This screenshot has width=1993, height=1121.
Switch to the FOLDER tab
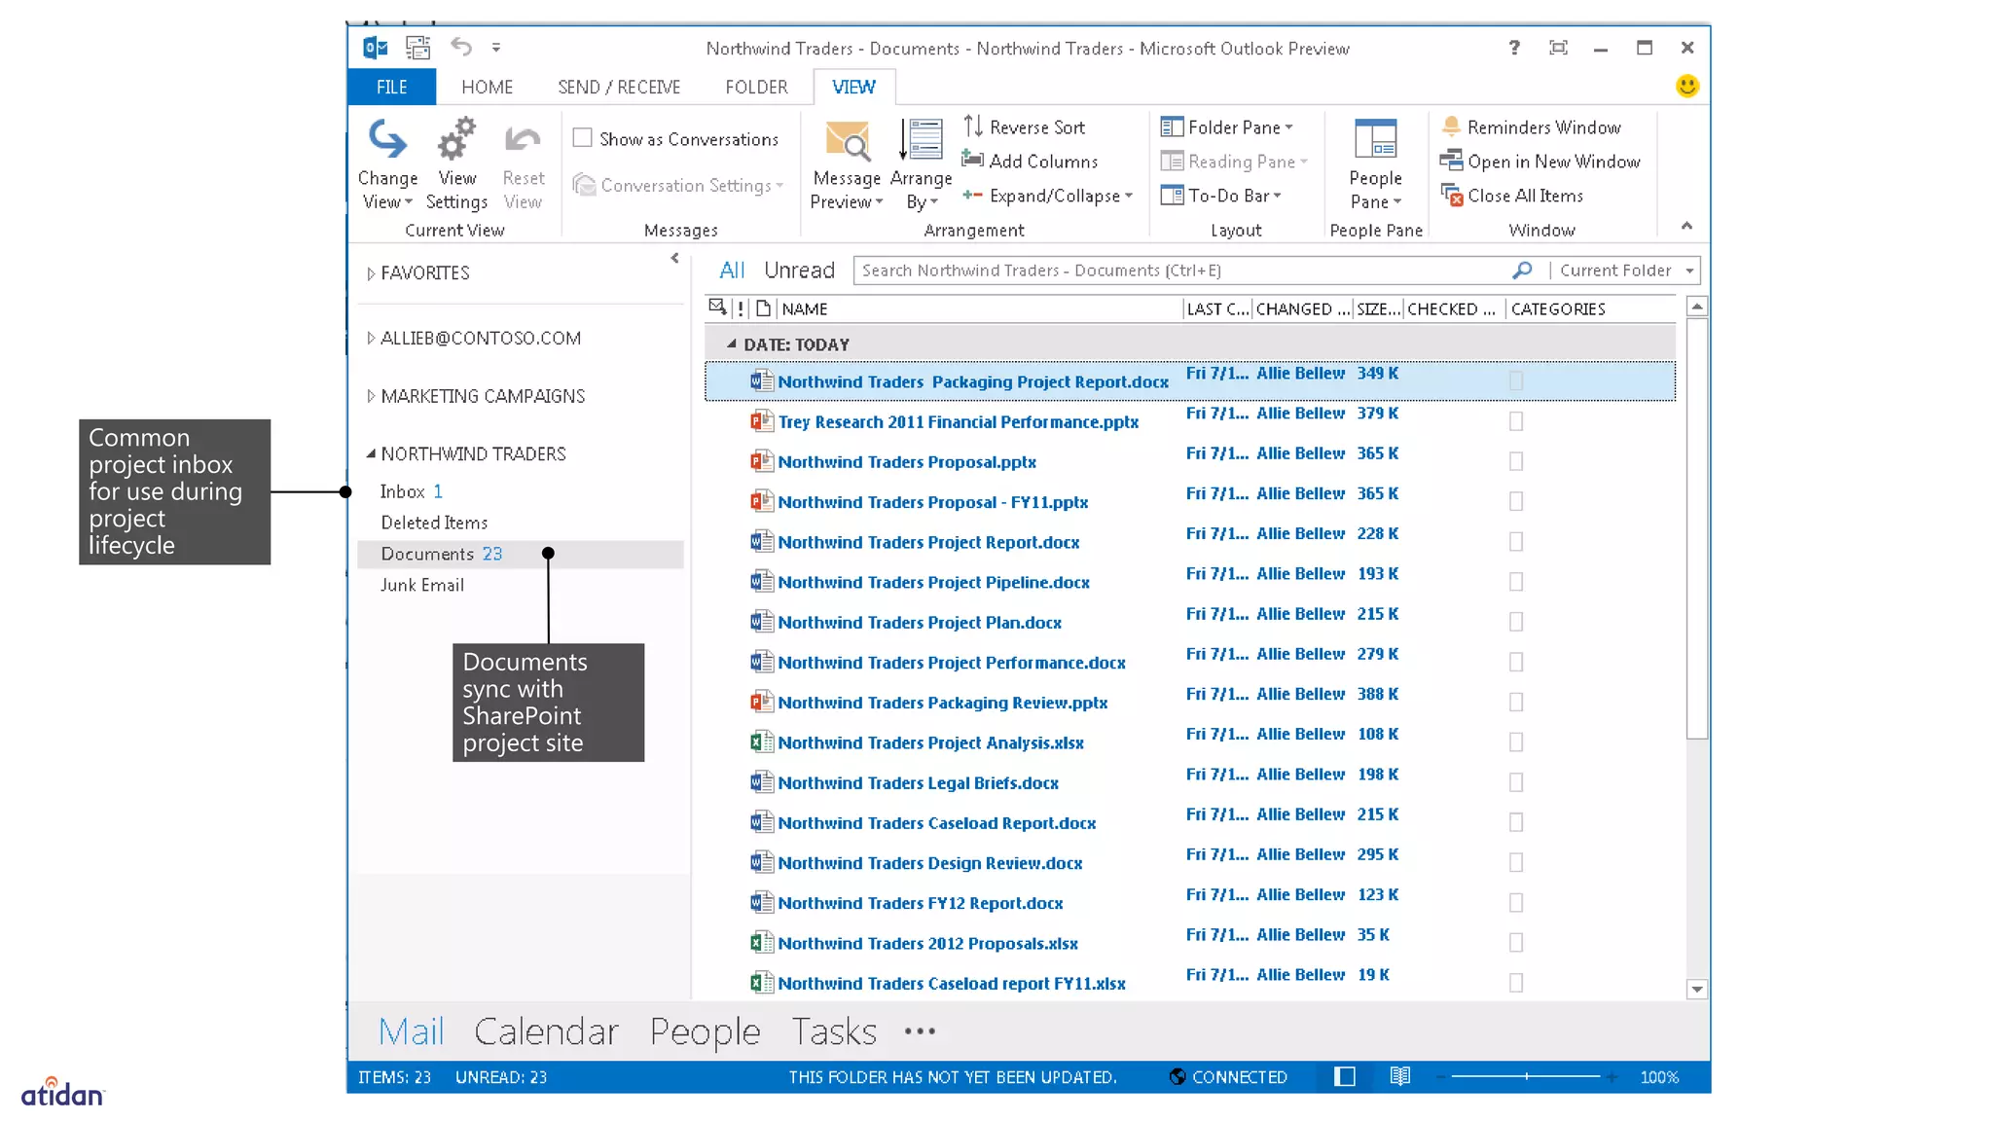(x=756, y=87)
